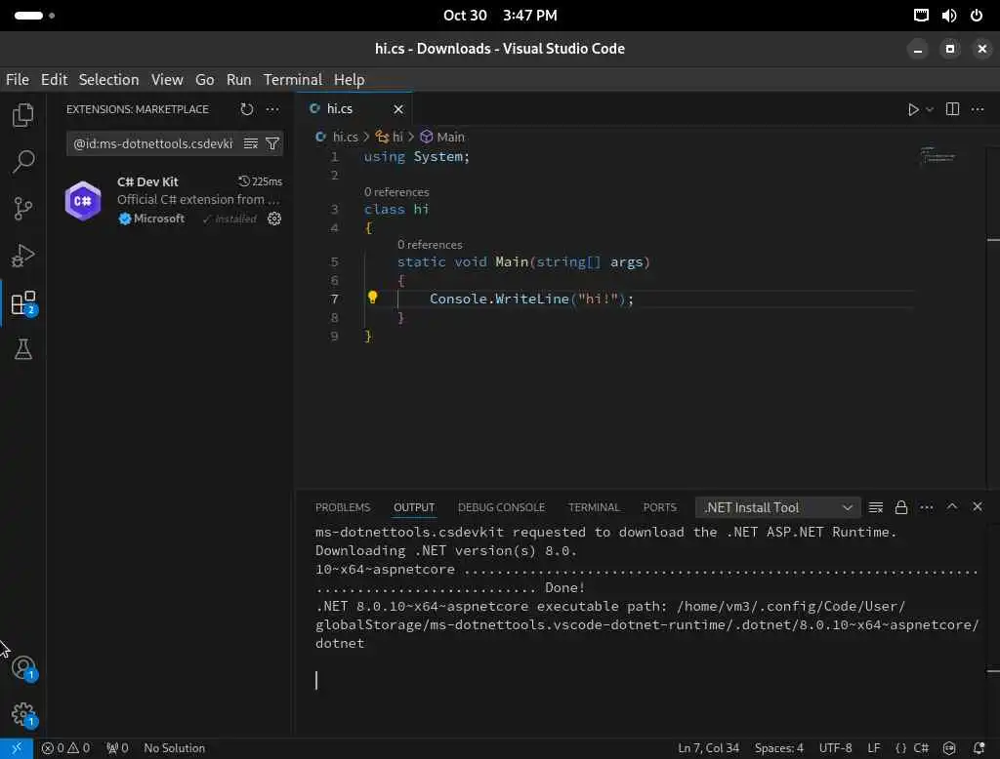
Task: Switch to the TERMINAL tab
Action: tap(594, 507)
